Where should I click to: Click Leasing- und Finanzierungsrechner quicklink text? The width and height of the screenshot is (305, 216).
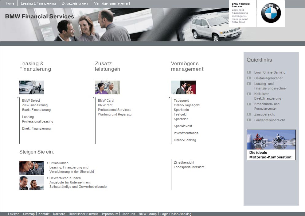pos(271,86)
